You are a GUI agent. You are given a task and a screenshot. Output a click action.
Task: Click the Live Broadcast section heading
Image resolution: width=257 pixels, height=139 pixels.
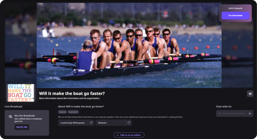14,106
